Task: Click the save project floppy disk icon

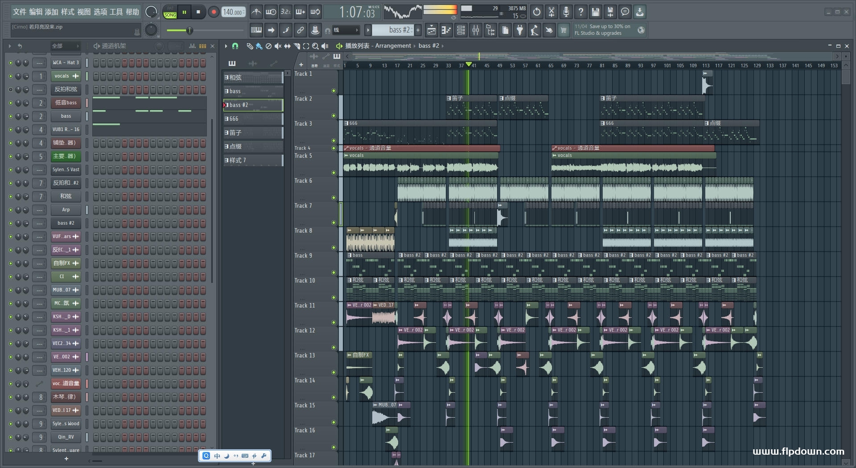Action: point(595,12)
